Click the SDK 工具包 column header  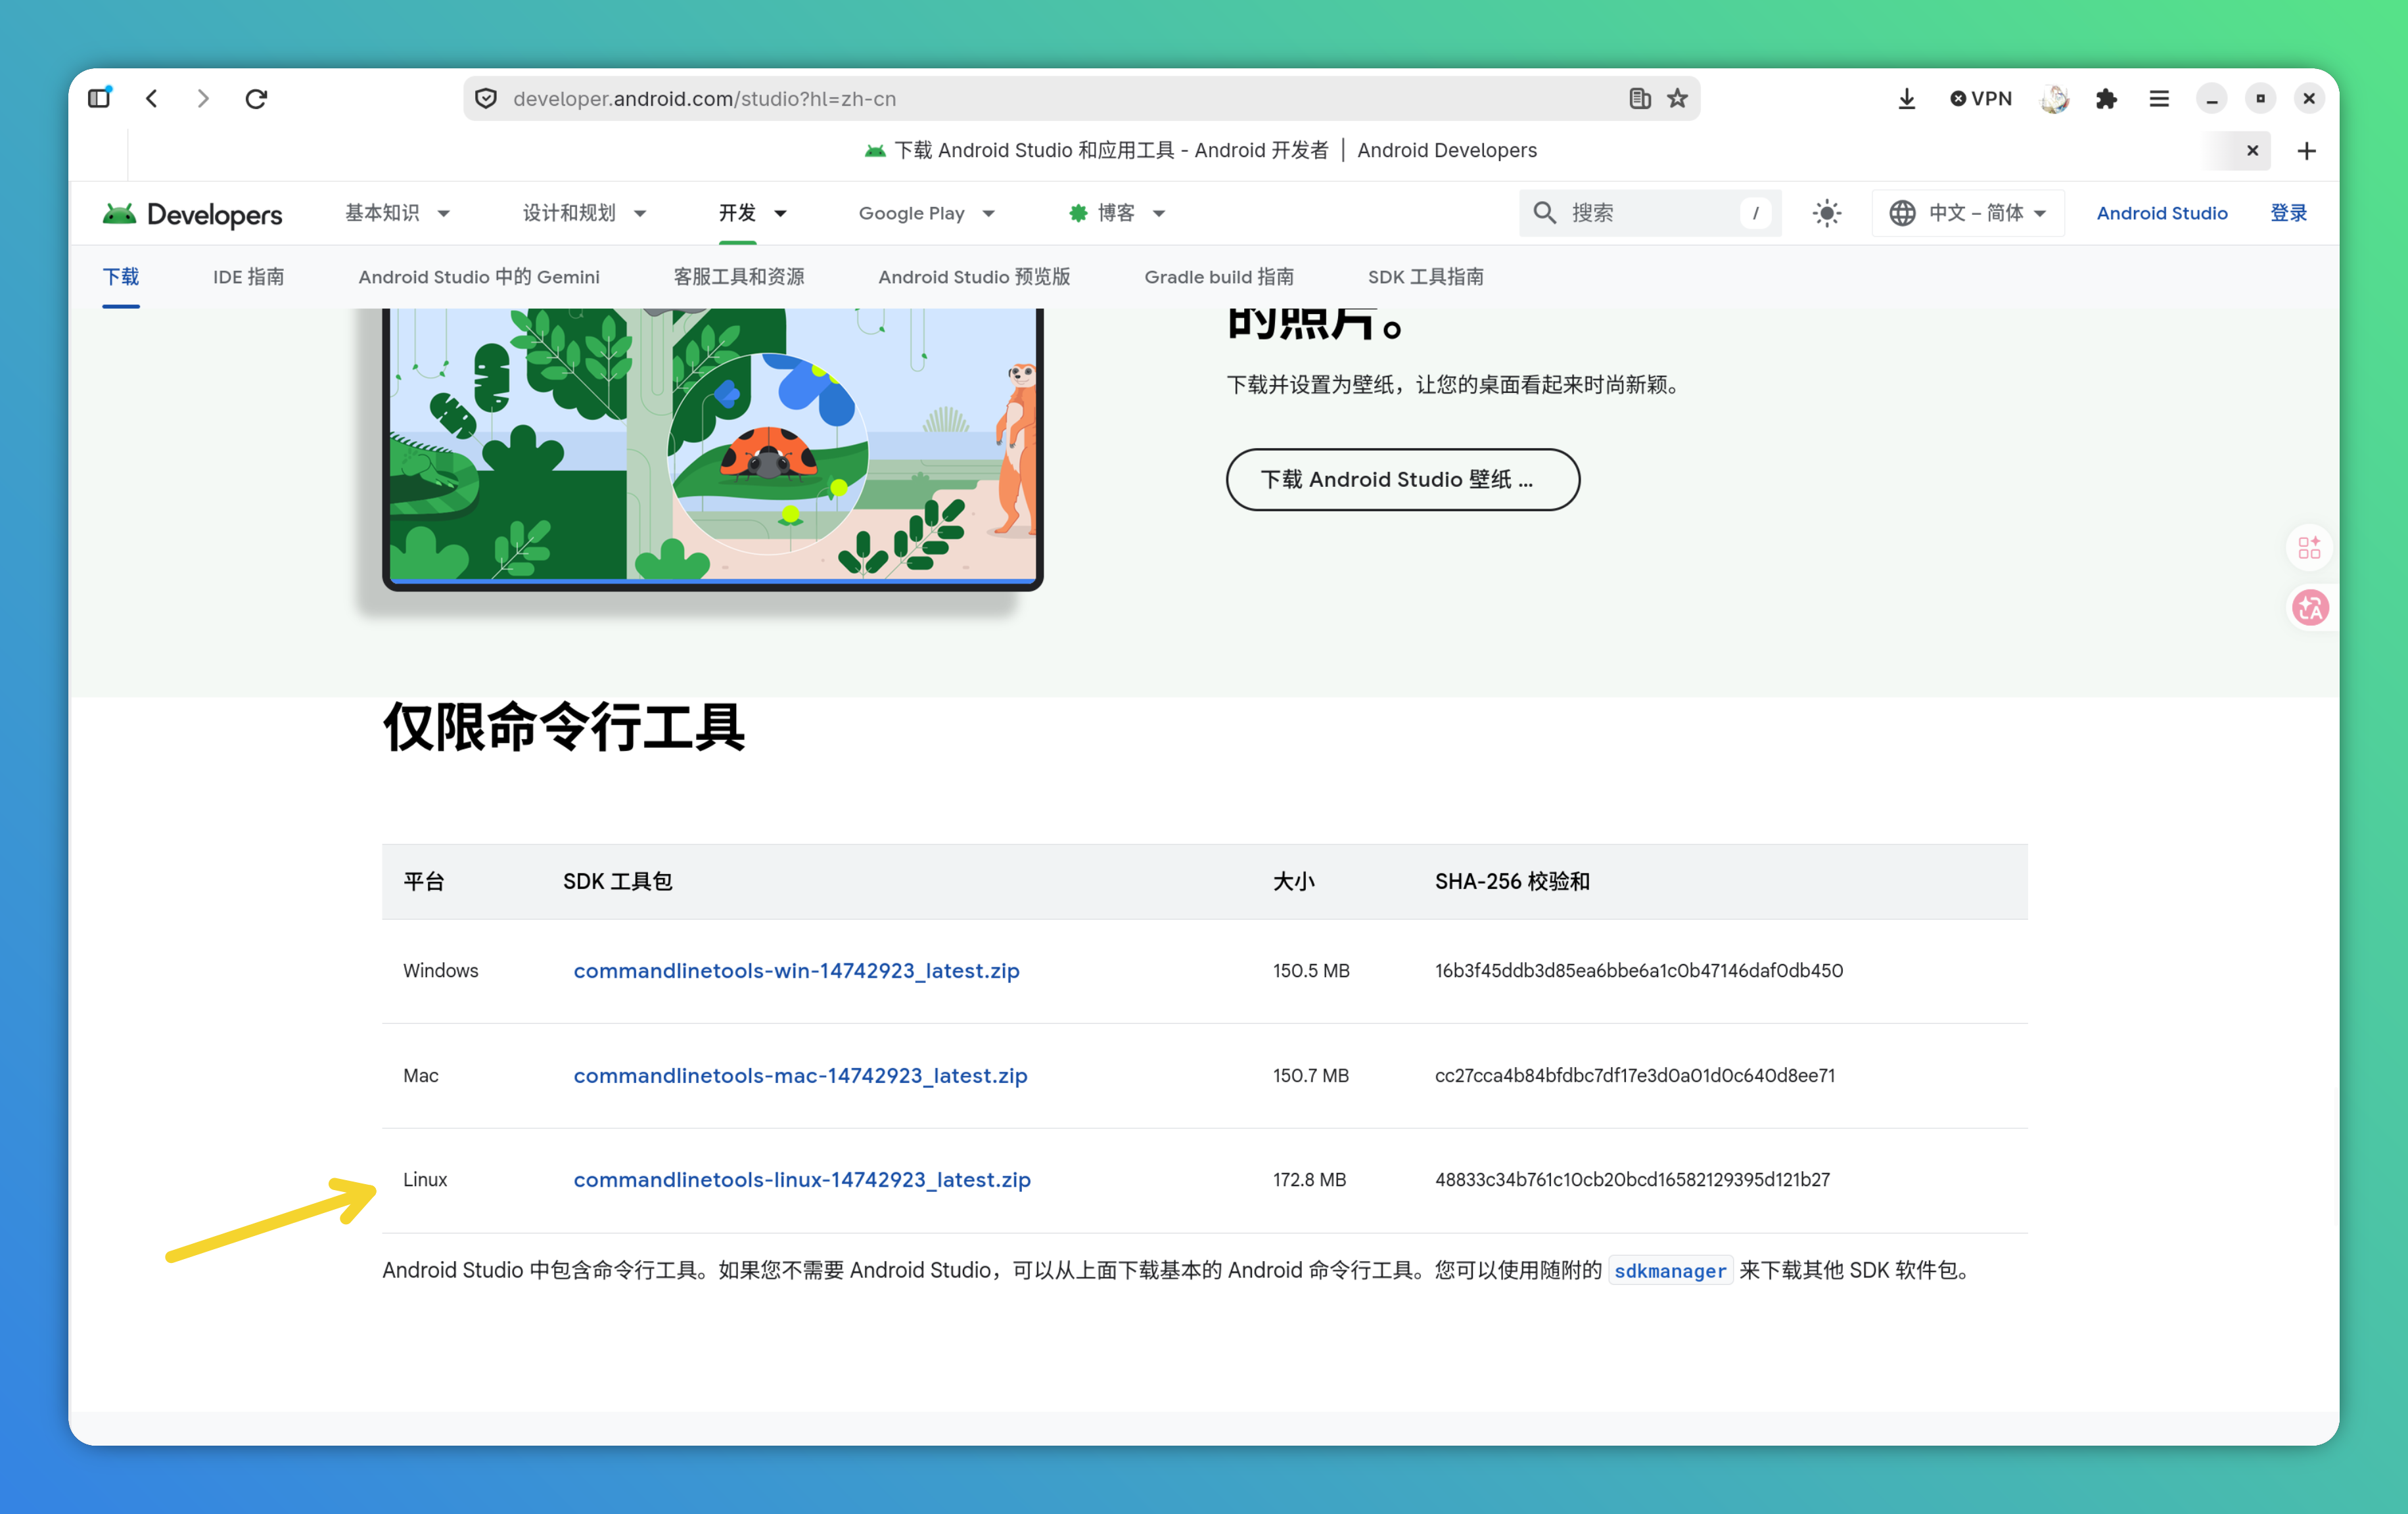[x=617, y=881]
